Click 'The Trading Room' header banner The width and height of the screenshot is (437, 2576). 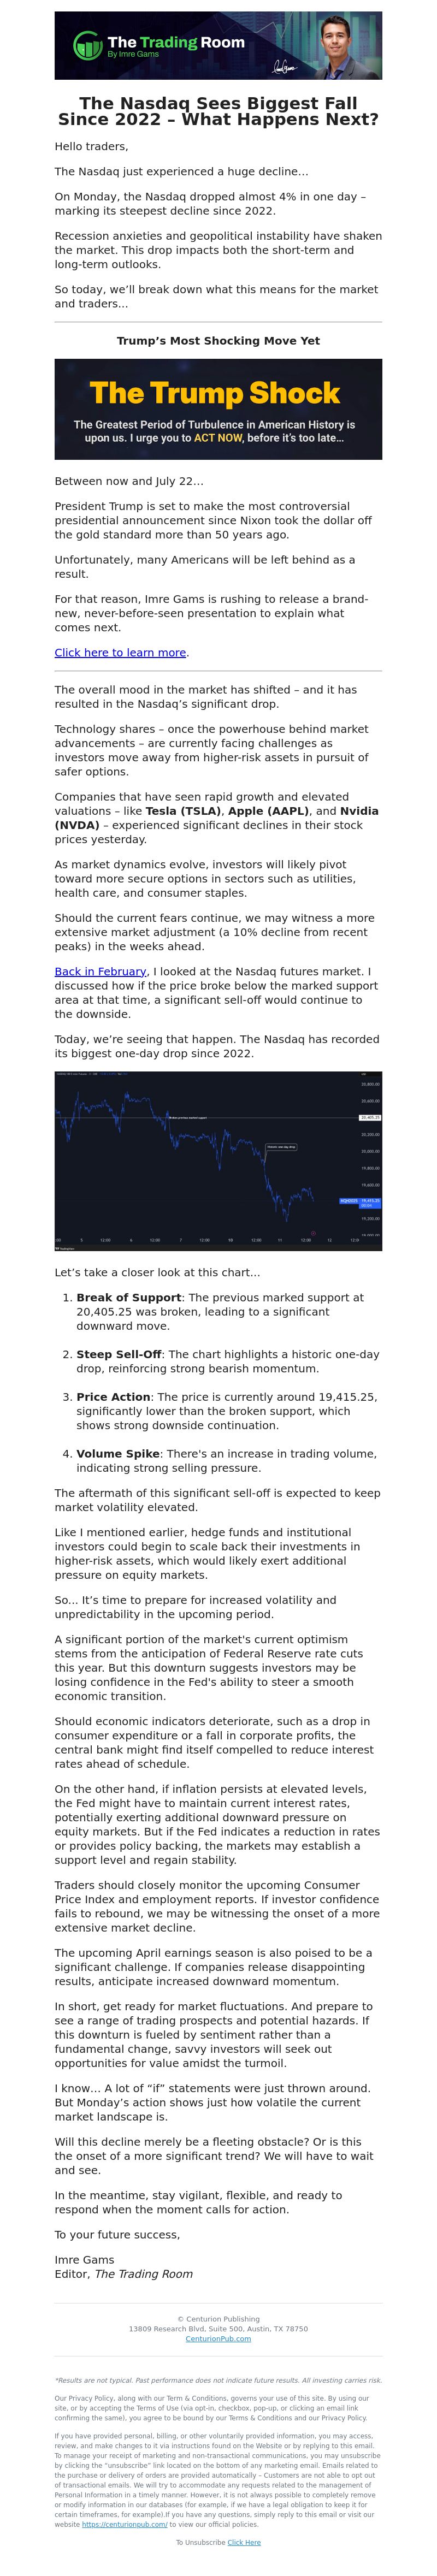click(x=218, y=45)
